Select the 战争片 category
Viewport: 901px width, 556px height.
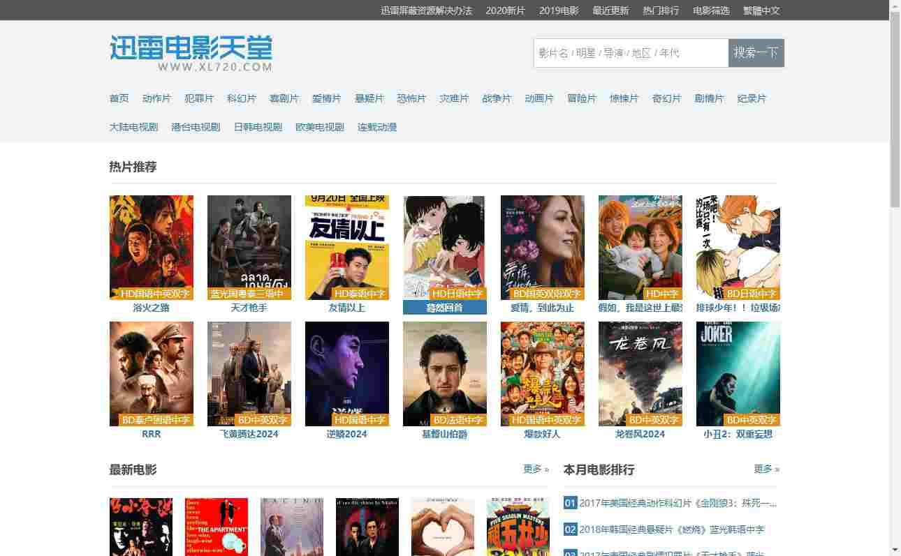[x=497, y=98]
